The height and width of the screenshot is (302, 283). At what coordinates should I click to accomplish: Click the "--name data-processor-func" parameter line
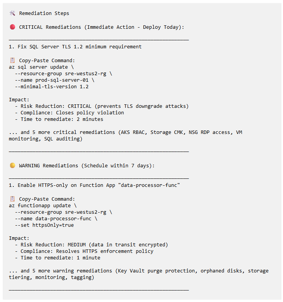point(56,219)
